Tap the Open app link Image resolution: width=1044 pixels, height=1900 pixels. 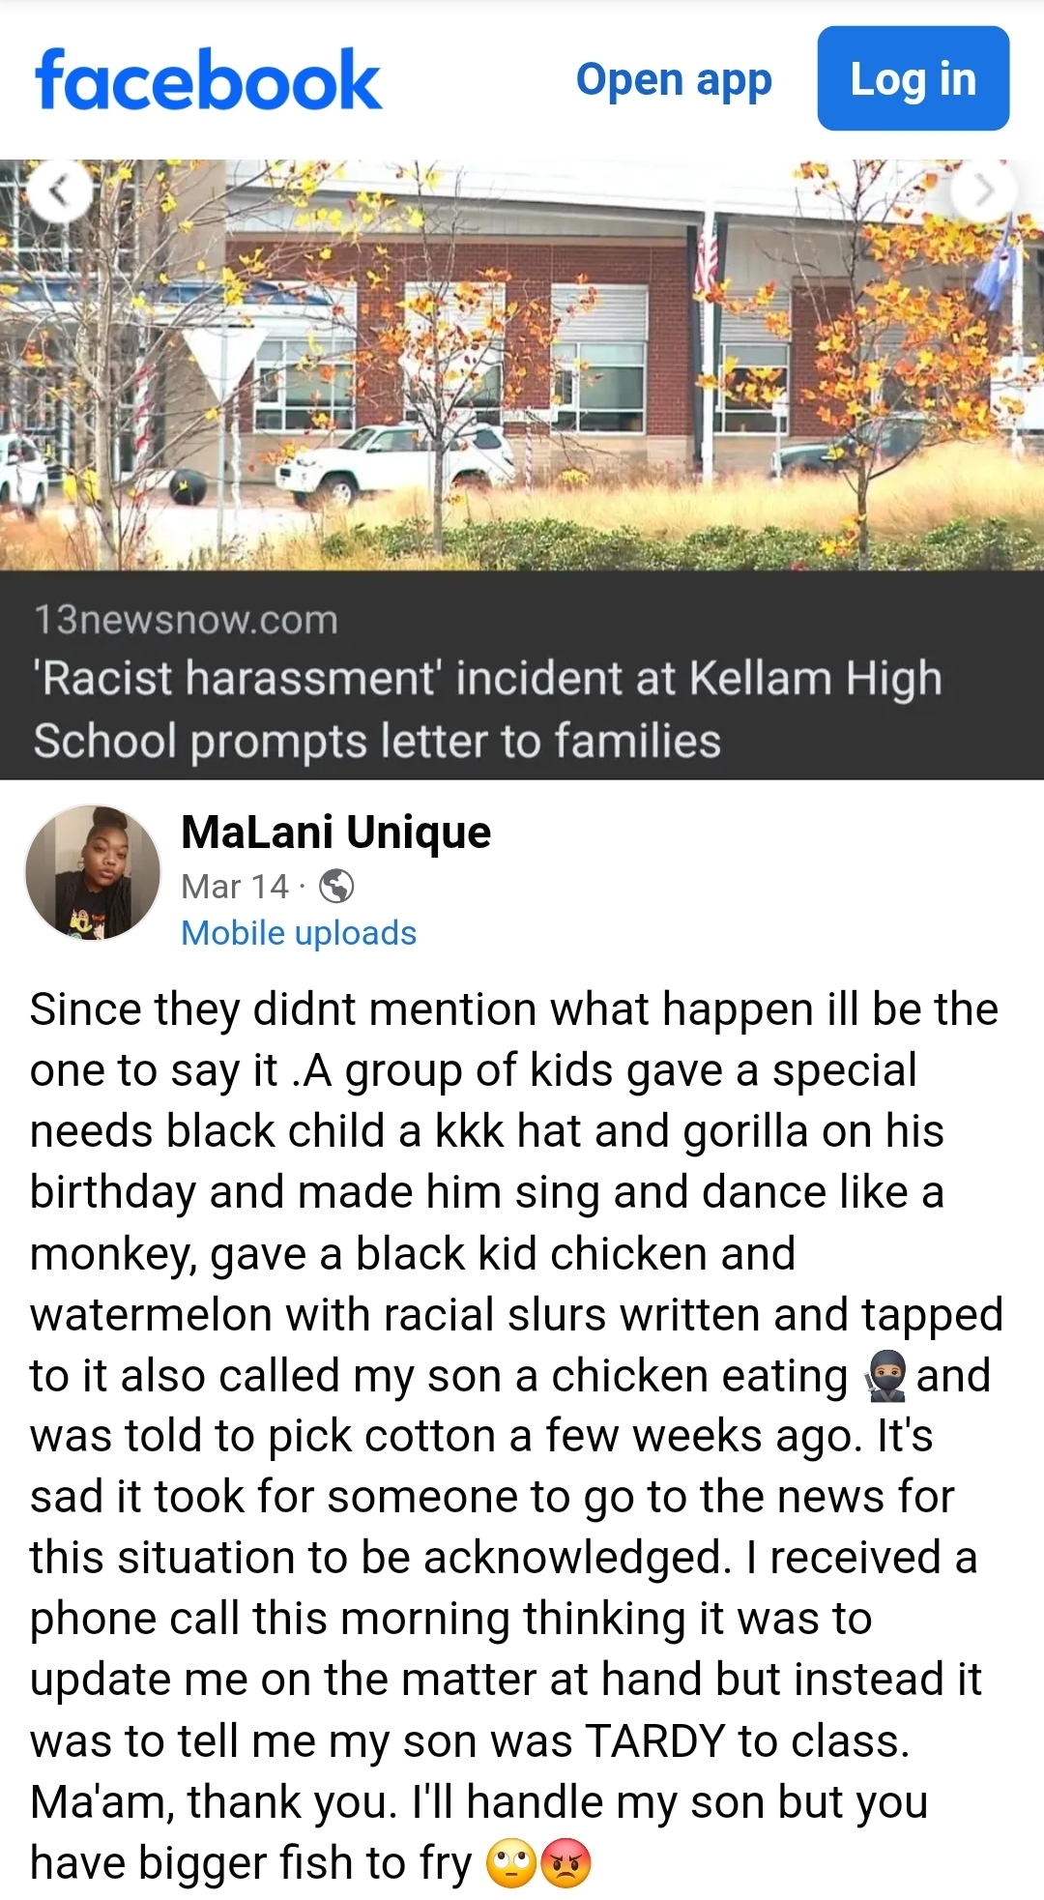coord(674,79)
